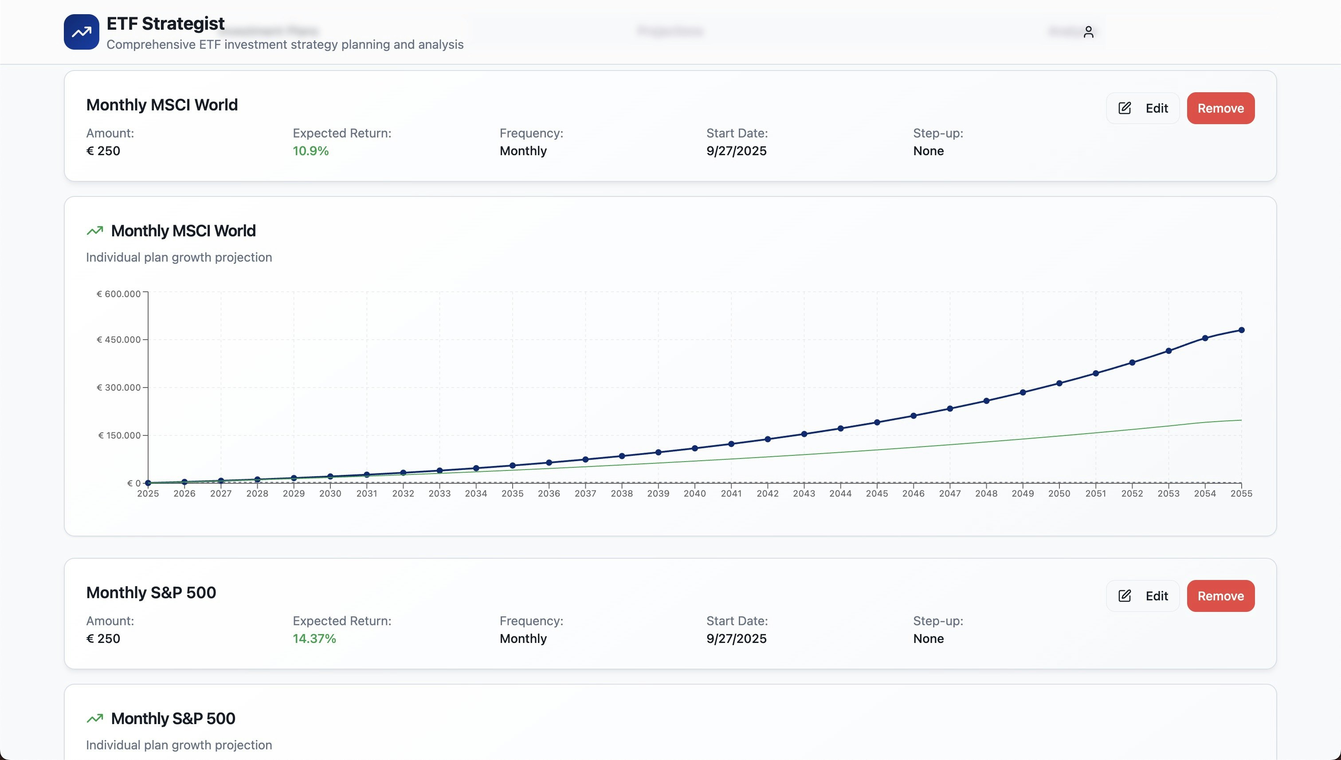Screen dimensions: 1341x760
Task: Click pencil icon in Monthly MSCI World Edit button
Action: tap(1125, 108)
